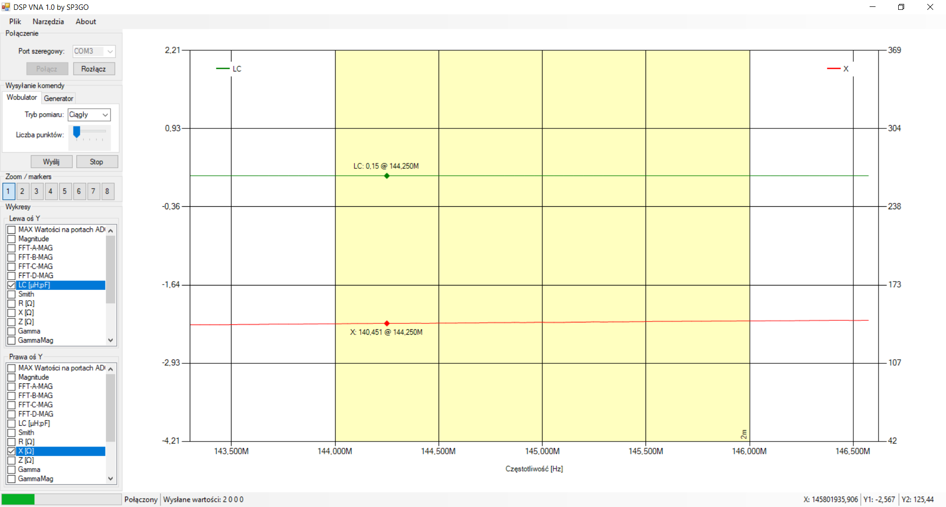Click the DSP VNA app icon in title bar
This screenshot has width=946, height=507.
point(6,7)
